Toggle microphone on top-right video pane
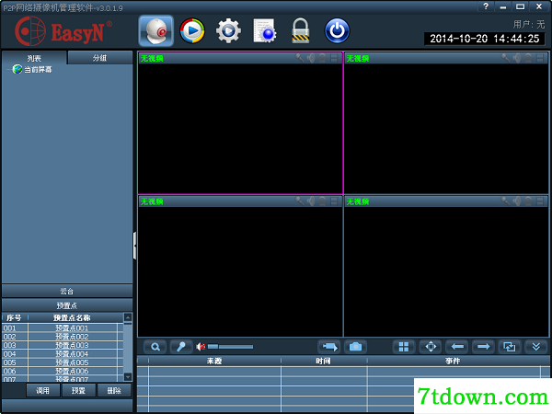This screenshot has width=552, height=414. [x=505, y=58]
